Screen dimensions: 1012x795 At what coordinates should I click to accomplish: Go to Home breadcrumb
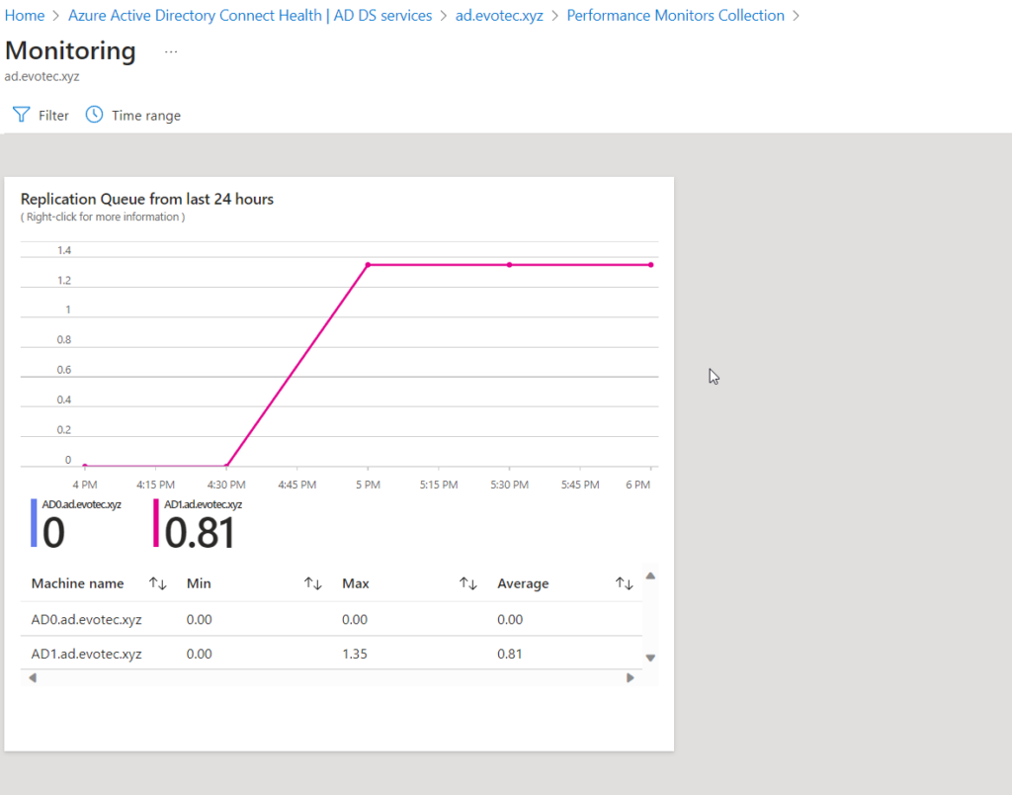[x=25, y=16]
